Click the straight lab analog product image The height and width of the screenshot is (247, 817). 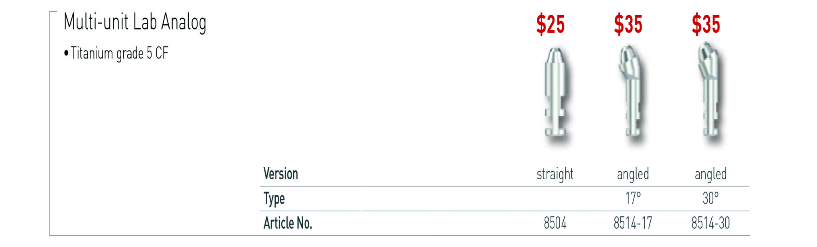click(555, 94)
